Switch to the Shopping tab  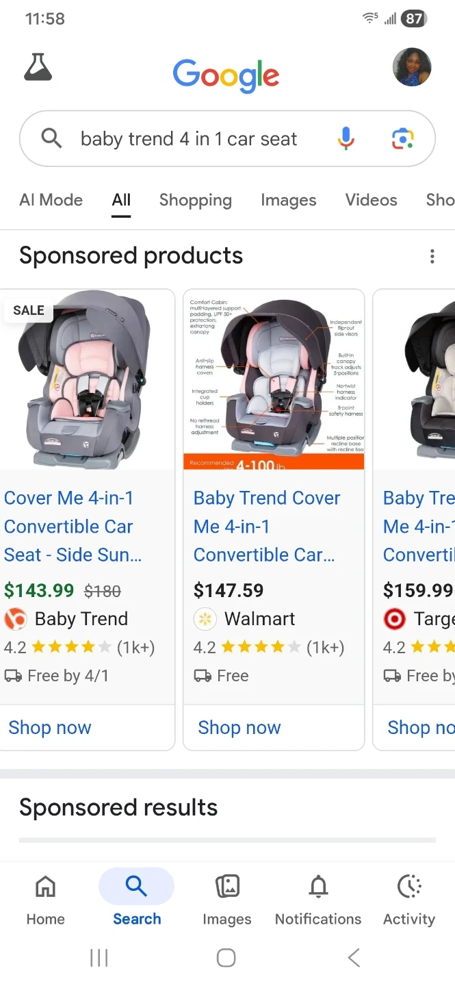point(196,200)
